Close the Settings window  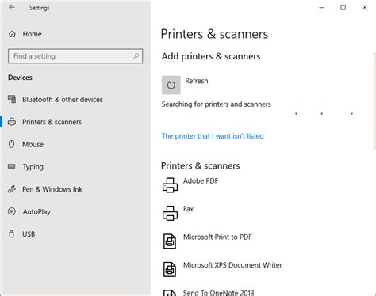365,8
